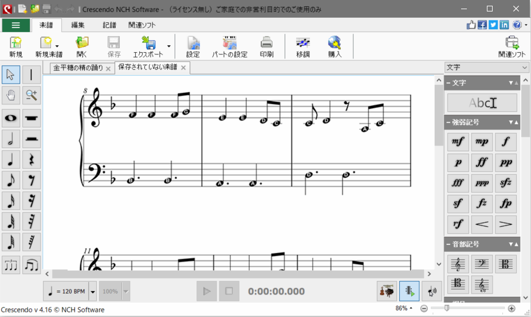This screenshot has height=317, width=531.
Task: Toggle note input sound speaker
Action: point(432,291)
